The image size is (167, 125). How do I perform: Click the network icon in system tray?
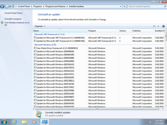pos(147,122)
